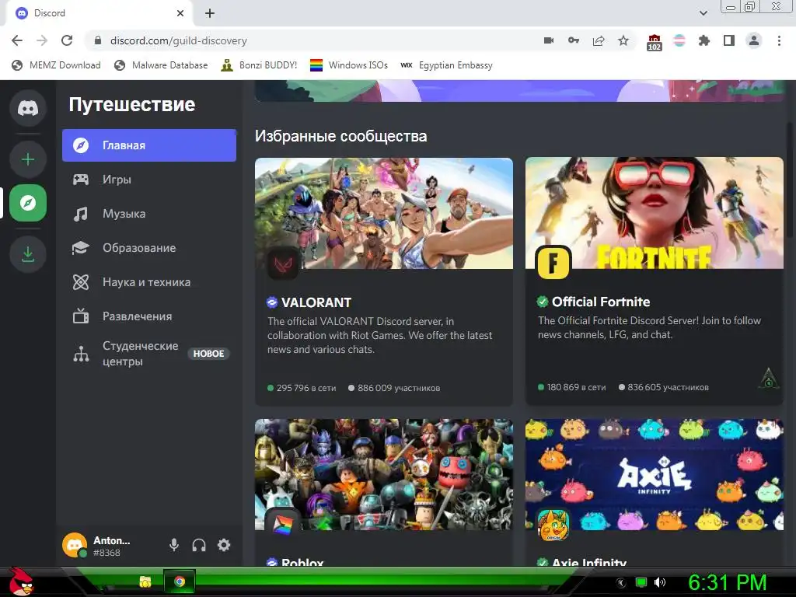Open the browser extensions puzzle icon
The image size is (796, 597).
click(x=704, y=40)
